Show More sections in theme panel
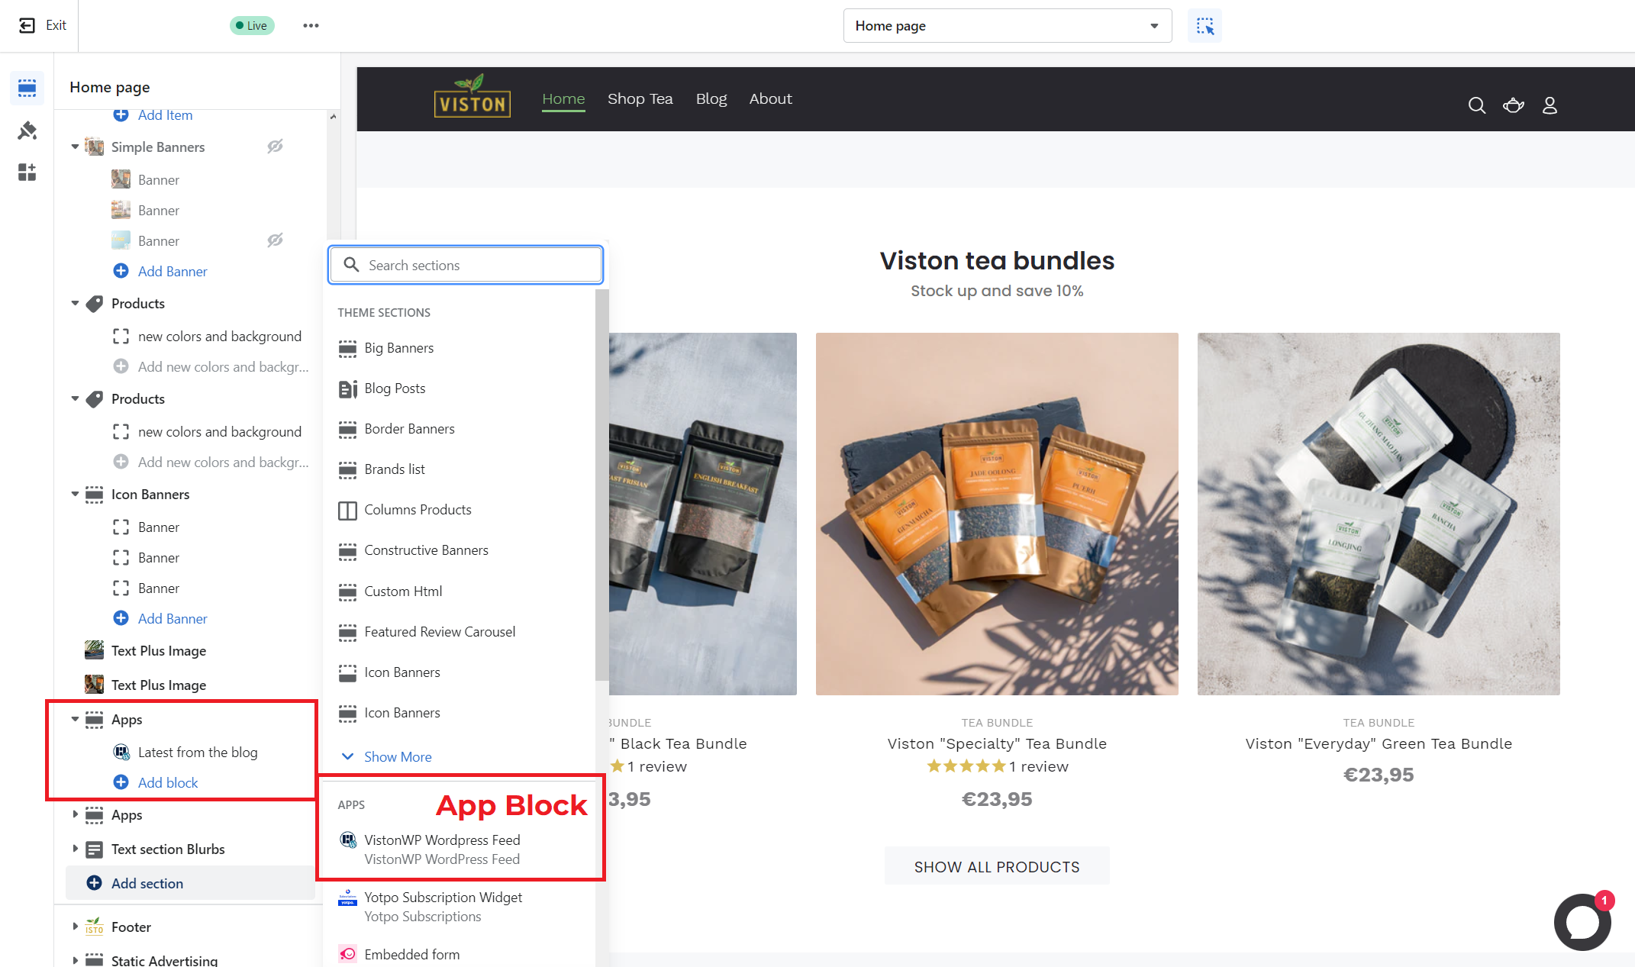This screenshot has width=1635, height=967. coord(397,756)
